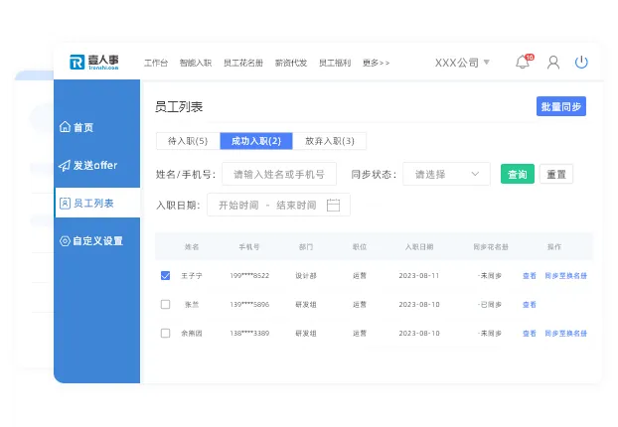618x427 pixels.
Task: Open the 同步状态 请选择 dropdown
Action: 446,174
